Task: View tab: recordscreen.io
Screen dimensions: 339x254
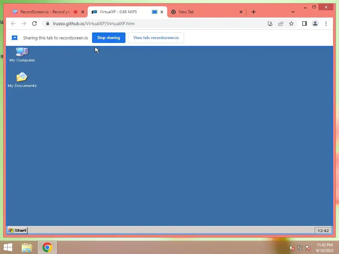Action: [156, 38]
